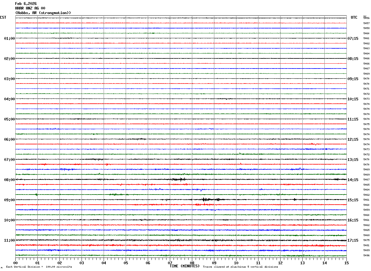Select the 15 minute mark on bottom axis
This screenshot has width=371, height=271.
(x=346, y=263)
